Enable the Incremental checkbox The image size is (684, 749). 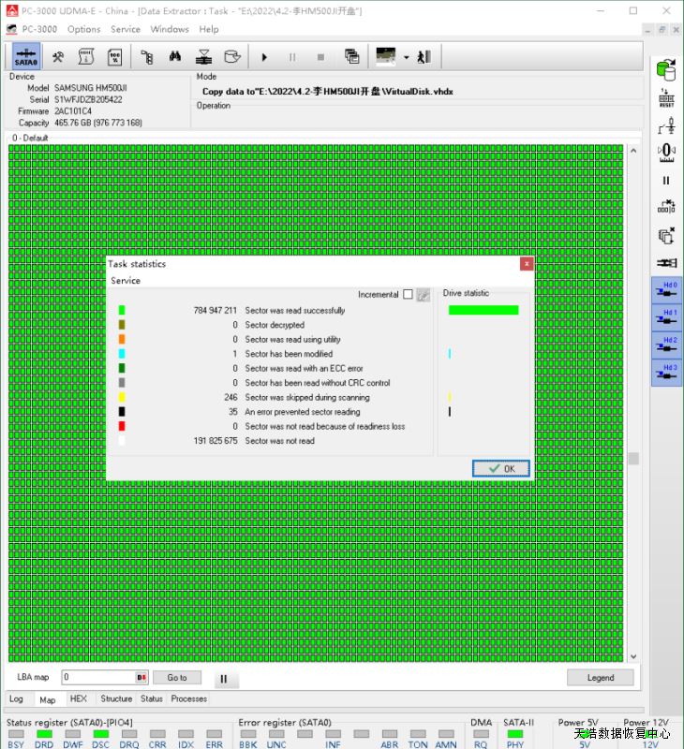point(408,295)
